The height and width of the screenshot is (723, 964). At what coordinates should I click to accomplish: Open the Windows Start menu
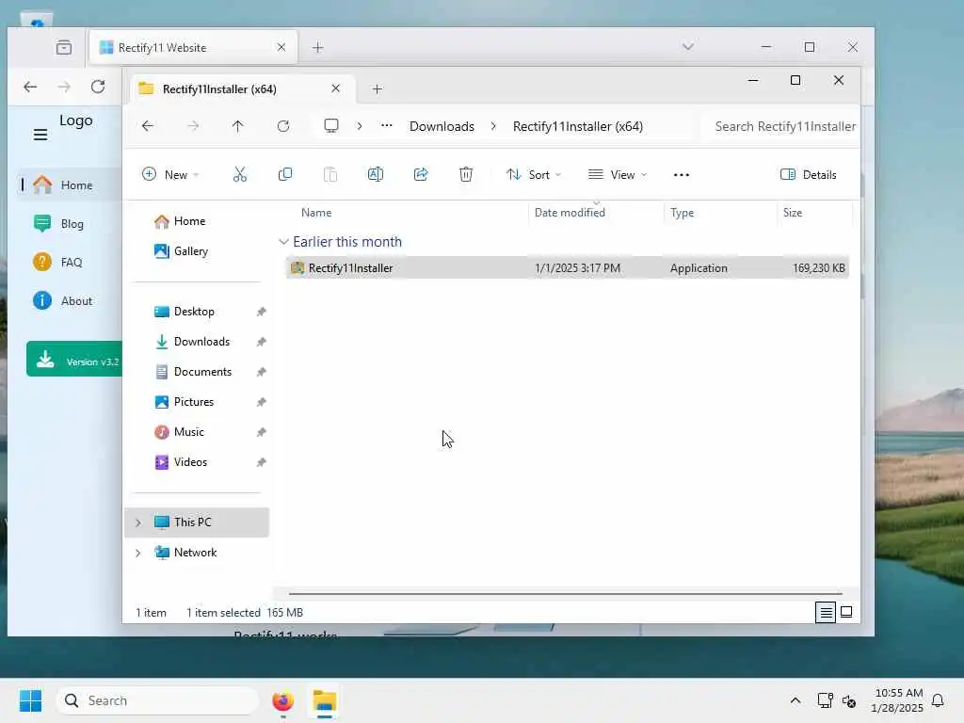(30, 700)
